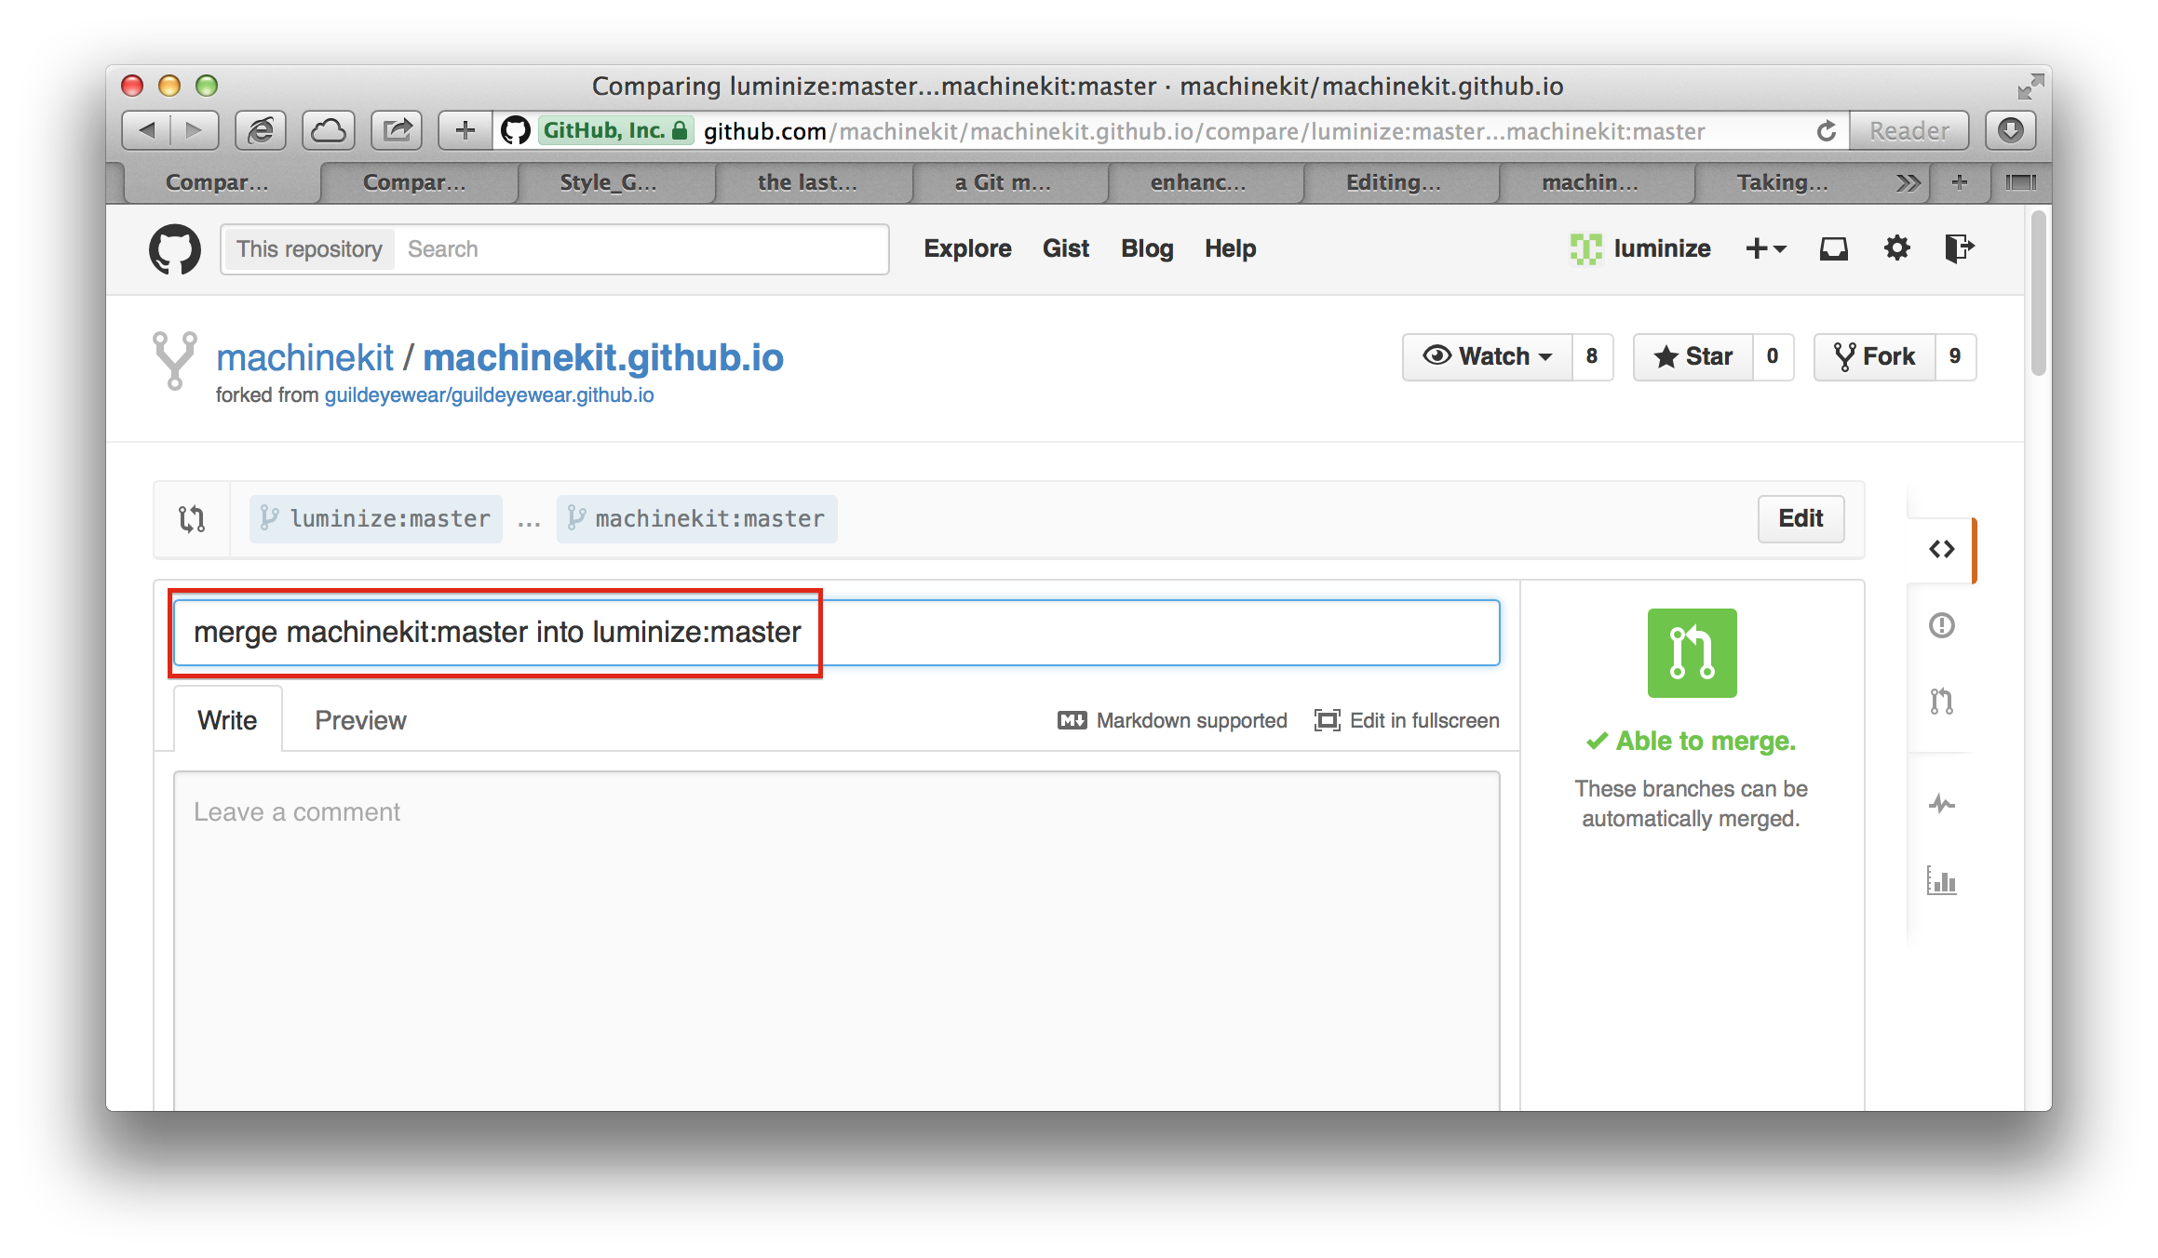The image size is (2158, 1258).
Task: Open Safari Downloads arrow icon
Action: (x=2011, y=130)
